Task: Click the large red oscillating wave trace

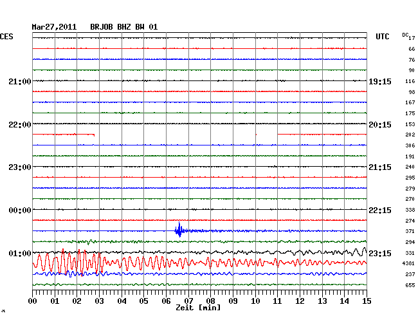Action: click(x=199, y=263)
